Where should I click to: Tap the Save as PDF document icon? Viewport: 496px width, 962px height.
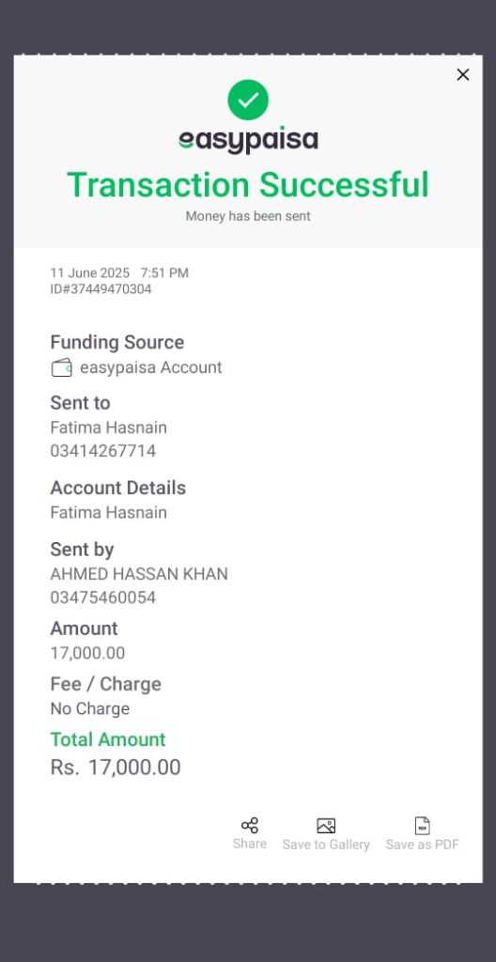coord(423,826)
